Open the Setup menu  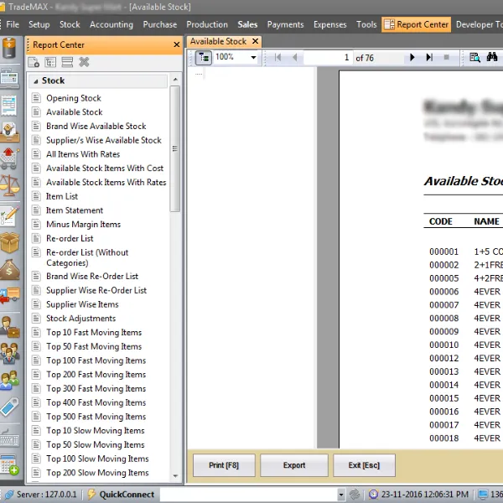coord(39,24)
